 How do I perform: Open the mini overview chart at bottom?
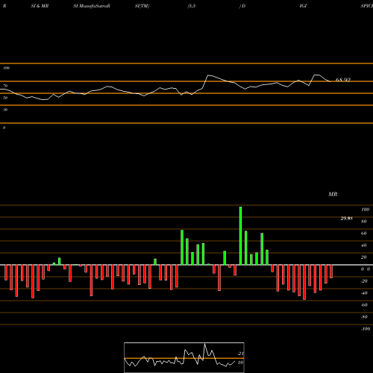(x=184, y=357)
